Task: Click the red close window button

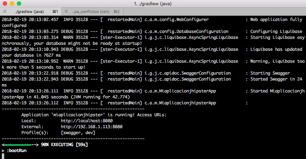Action: coord(5,4)
